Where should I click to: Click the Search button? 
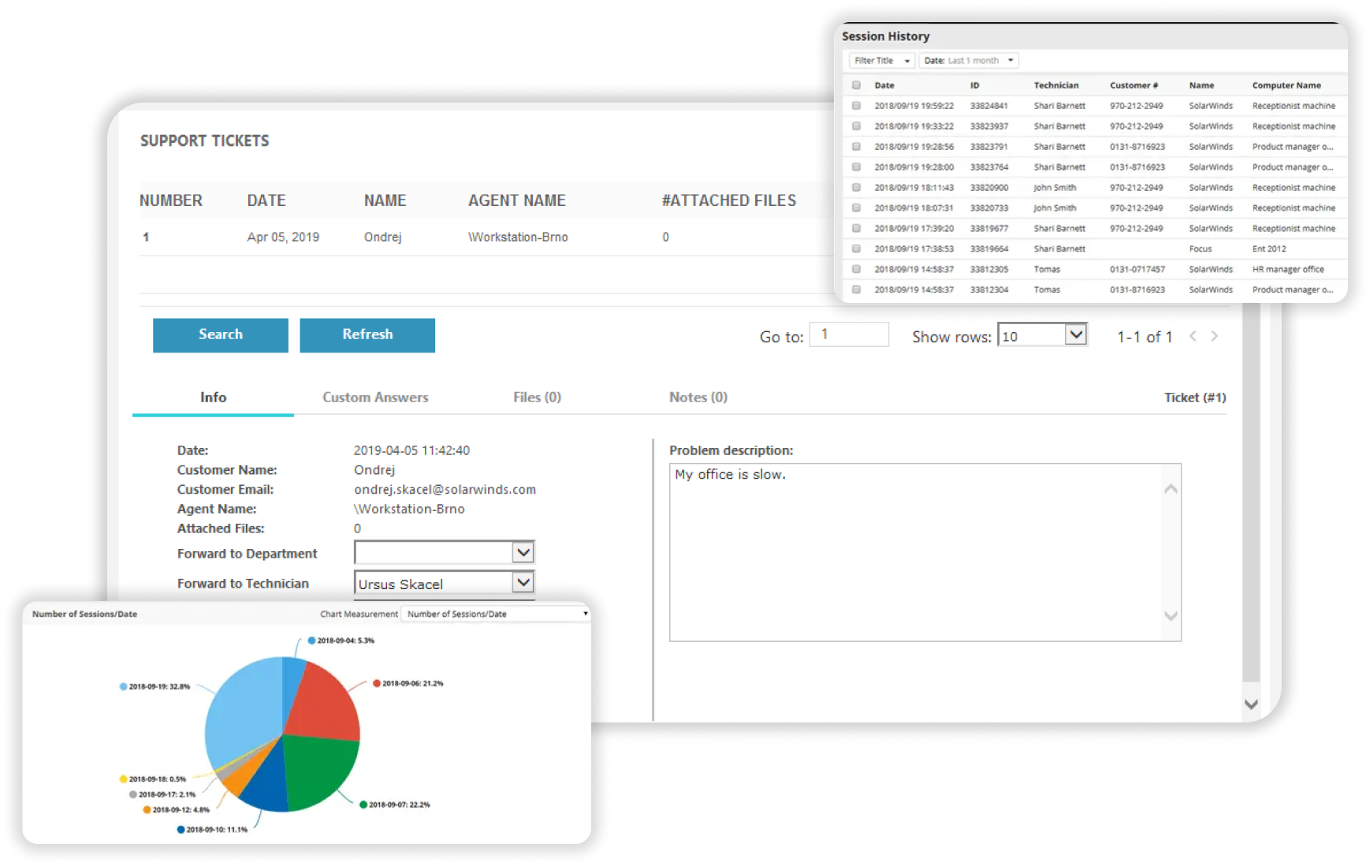221,335
